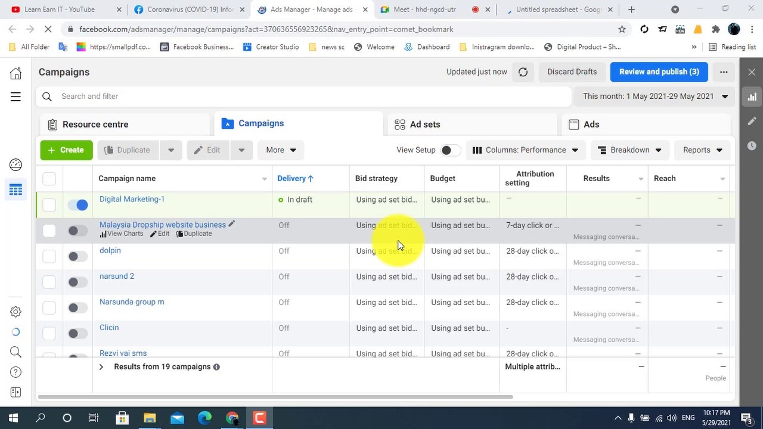Viewport: 763px width, 429px height.
Task: Go back in browser
Action: point(13,29)
